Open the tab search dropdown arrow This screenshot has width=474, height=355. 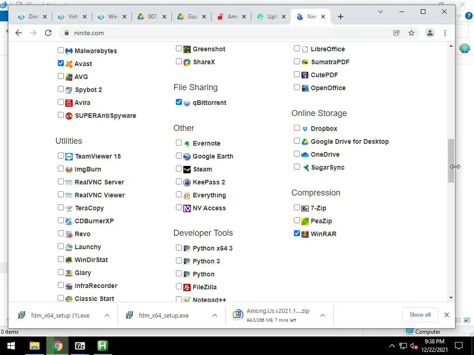pos(380,12)
